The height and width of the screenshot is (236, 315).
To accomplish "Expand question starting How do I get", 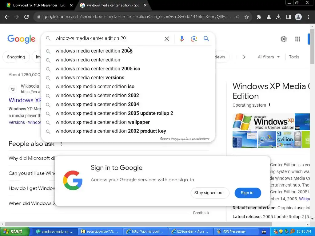I will click(32, 188).
